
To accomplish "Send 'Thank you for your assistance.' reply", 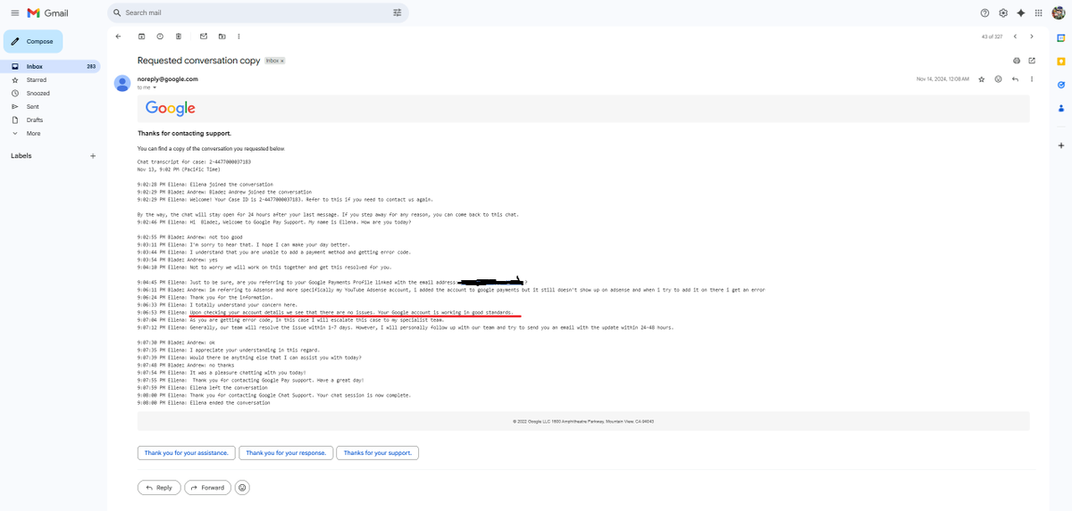I will pos(187,453).
